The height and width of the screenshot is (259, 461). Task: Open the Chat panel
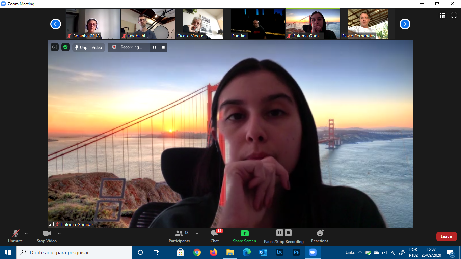[x=215, y=236]
